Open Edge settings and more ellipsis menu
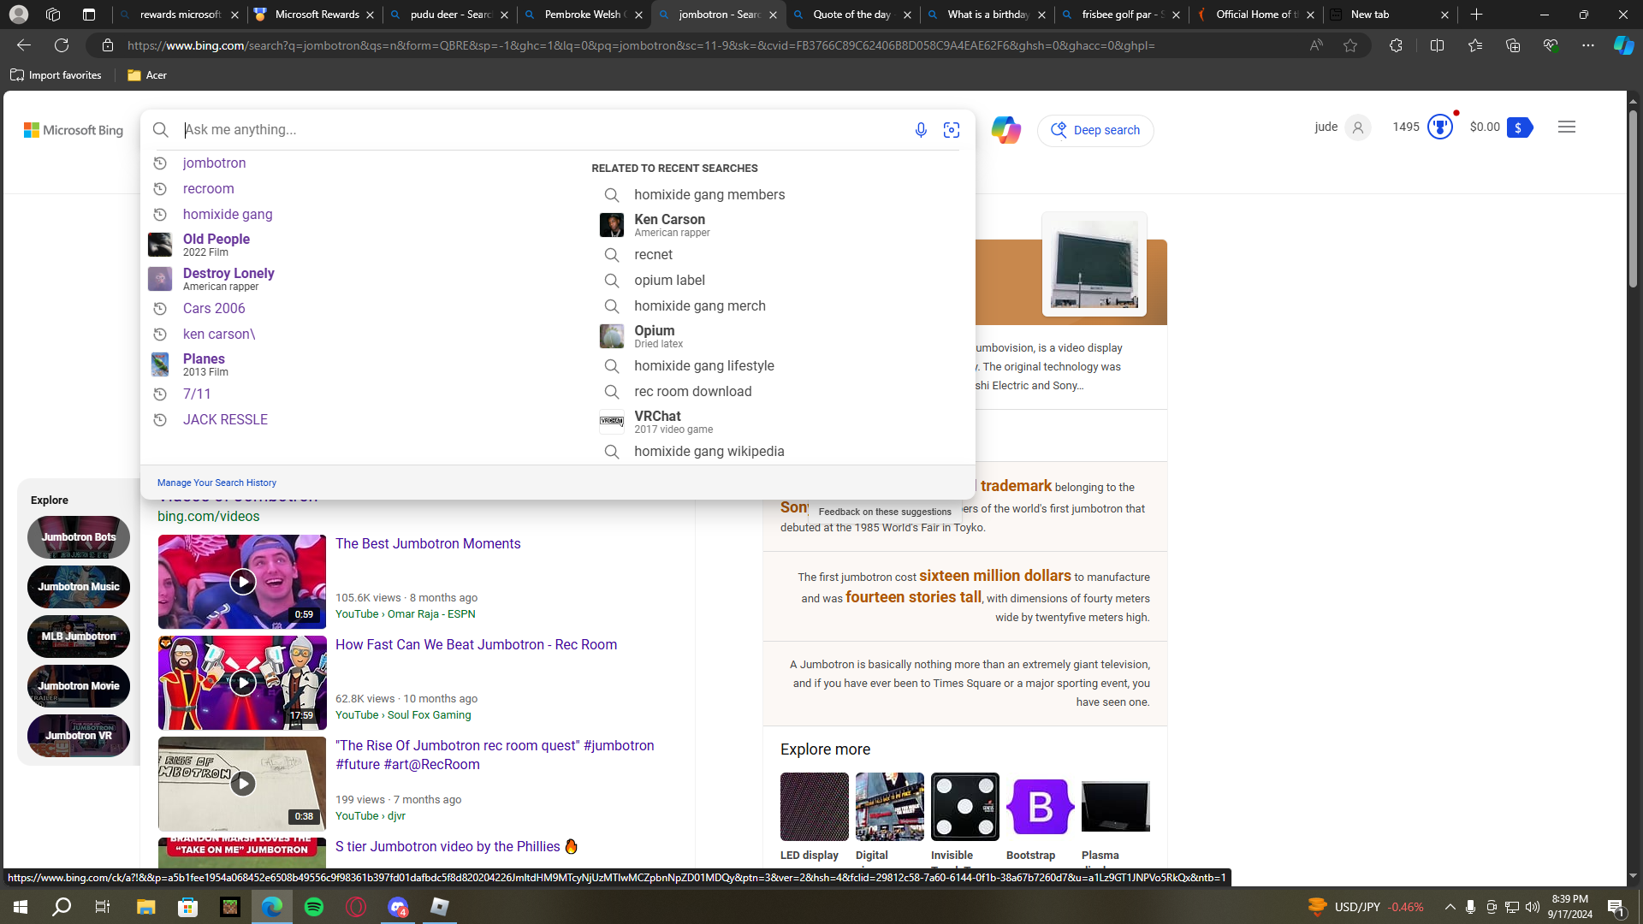Viewport: 1643px width, 924px height. point(1587,45)
